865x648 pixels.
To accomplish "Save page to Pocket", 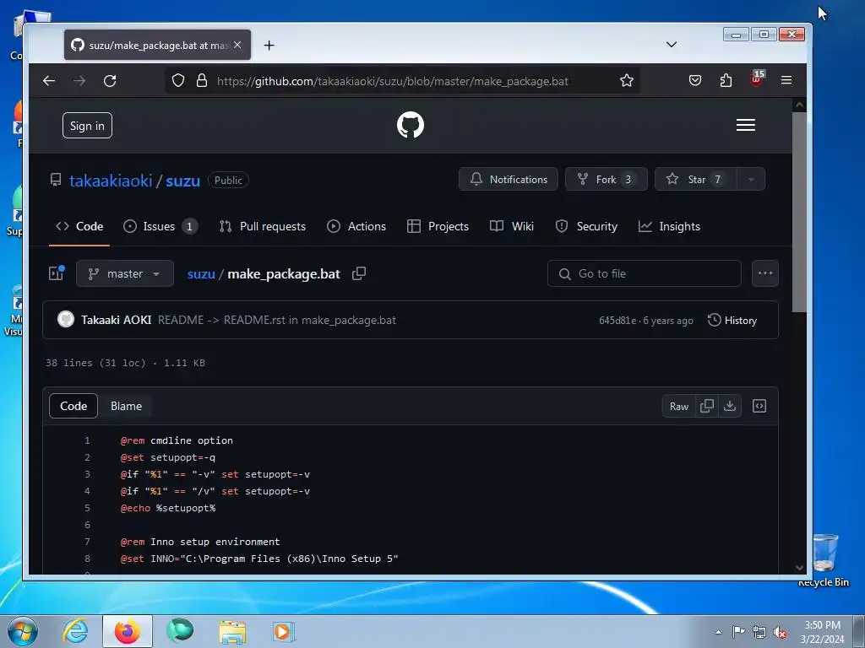I will coord(695,81).
